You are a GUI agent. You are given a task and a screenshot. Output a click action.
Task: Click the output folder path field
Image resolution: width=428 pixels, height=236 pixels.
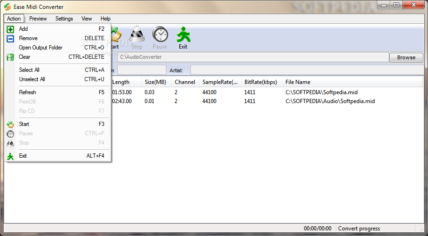click(x=253, y=57)
